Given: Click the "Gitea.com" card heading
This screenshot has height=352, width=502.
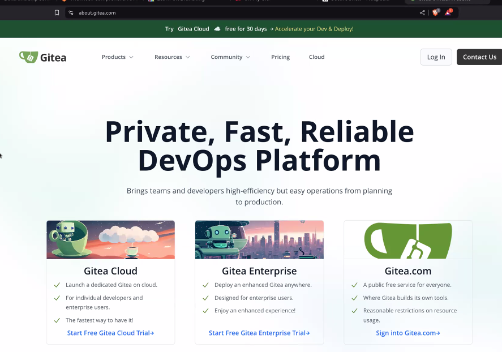Looking at the screenshot, I should 408,271.
